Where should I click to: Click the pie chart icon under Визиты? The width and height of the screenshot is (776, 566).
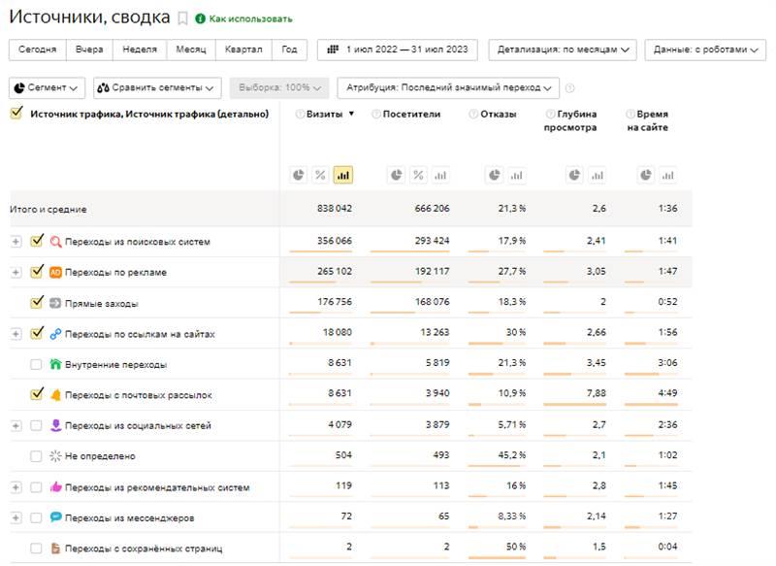click(300, 175)
